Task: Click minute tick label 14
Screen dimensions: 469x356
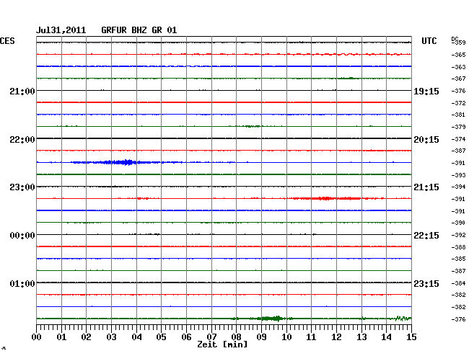Action: tap(386, 337)
